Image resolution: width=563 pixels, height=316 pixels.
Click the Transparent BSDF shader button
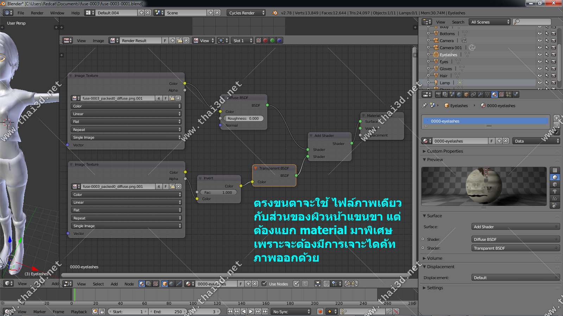[x=515, y=248]
